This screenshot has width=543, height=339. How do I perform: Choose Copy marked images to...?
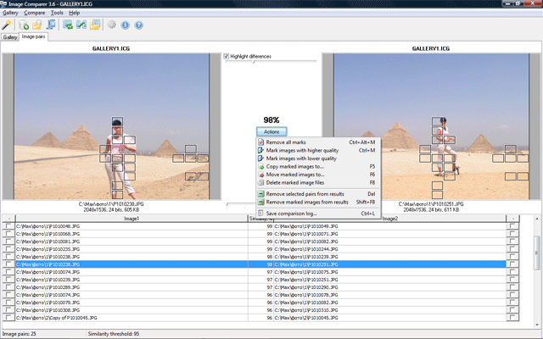[x=318, y=166]
